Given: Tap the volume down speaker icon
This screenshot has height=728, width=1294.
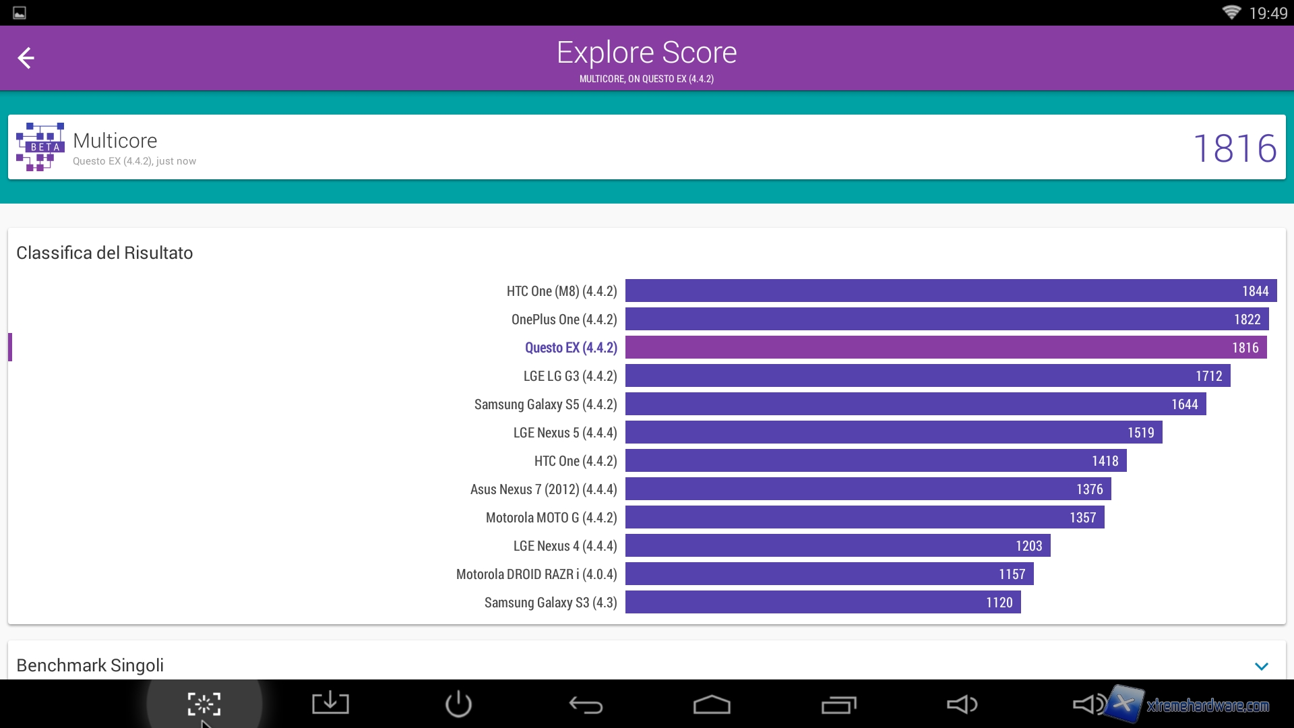Looking at the screenshot, I should [962, 704].
